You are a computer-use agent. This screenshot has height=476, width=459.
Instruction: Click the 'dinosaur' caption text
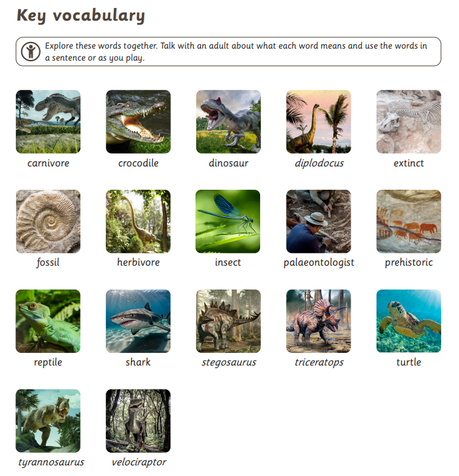tap(228, 163)
